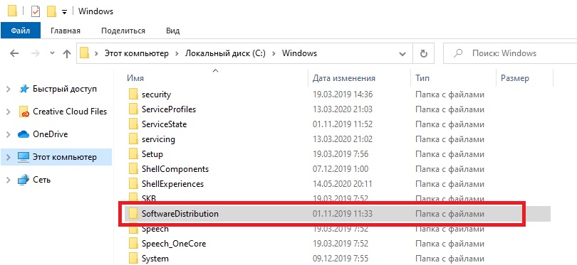
Task: Open the Поделиться ribbon tab
Action: point(123,31)
